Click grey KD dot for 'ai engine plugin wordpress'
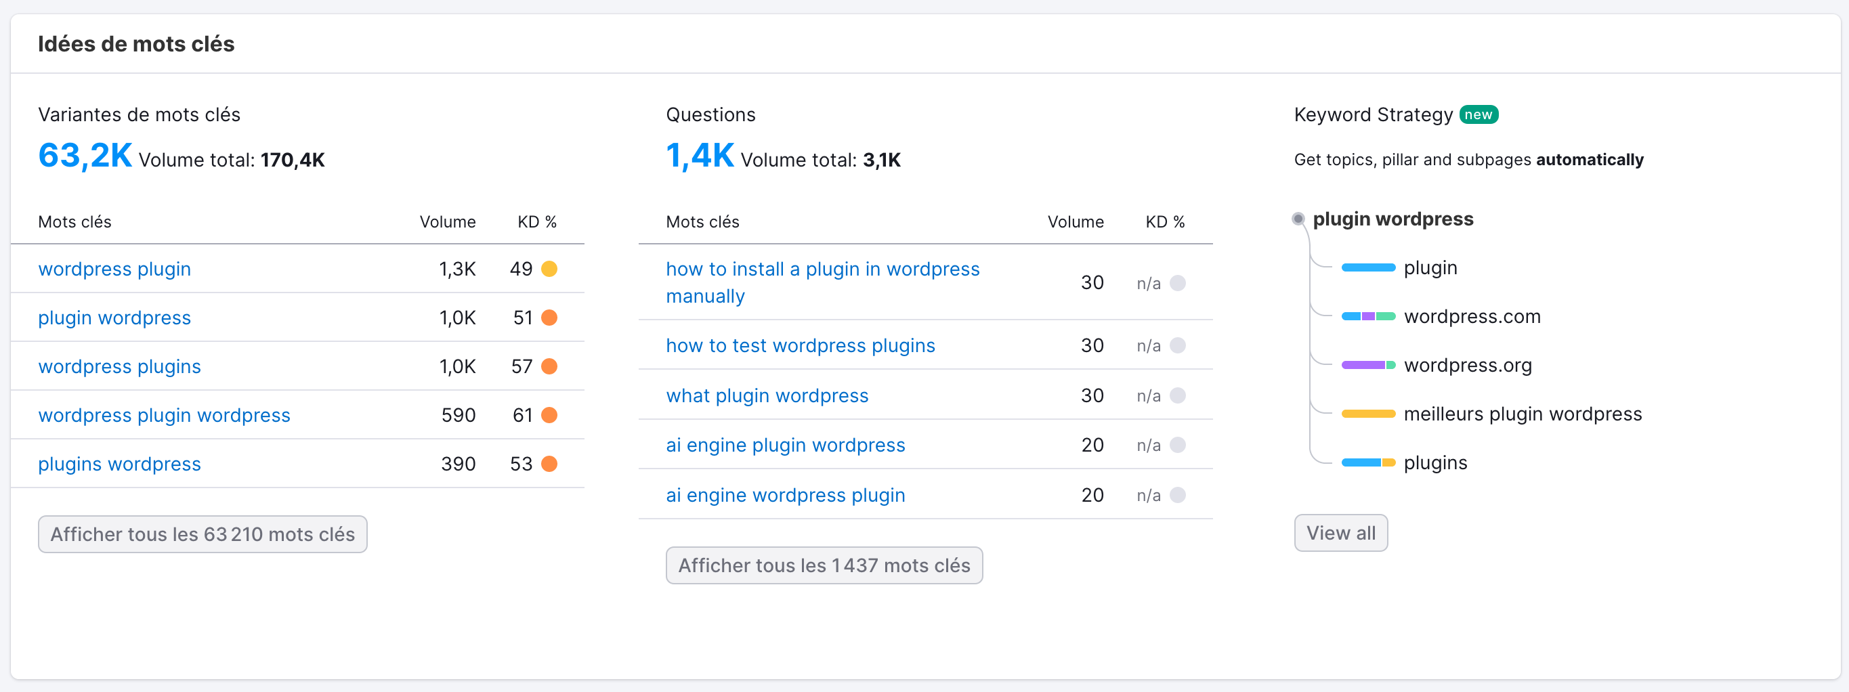Image resolution: width=1849 pixels, height=692 pixels. click(1178, 446)
